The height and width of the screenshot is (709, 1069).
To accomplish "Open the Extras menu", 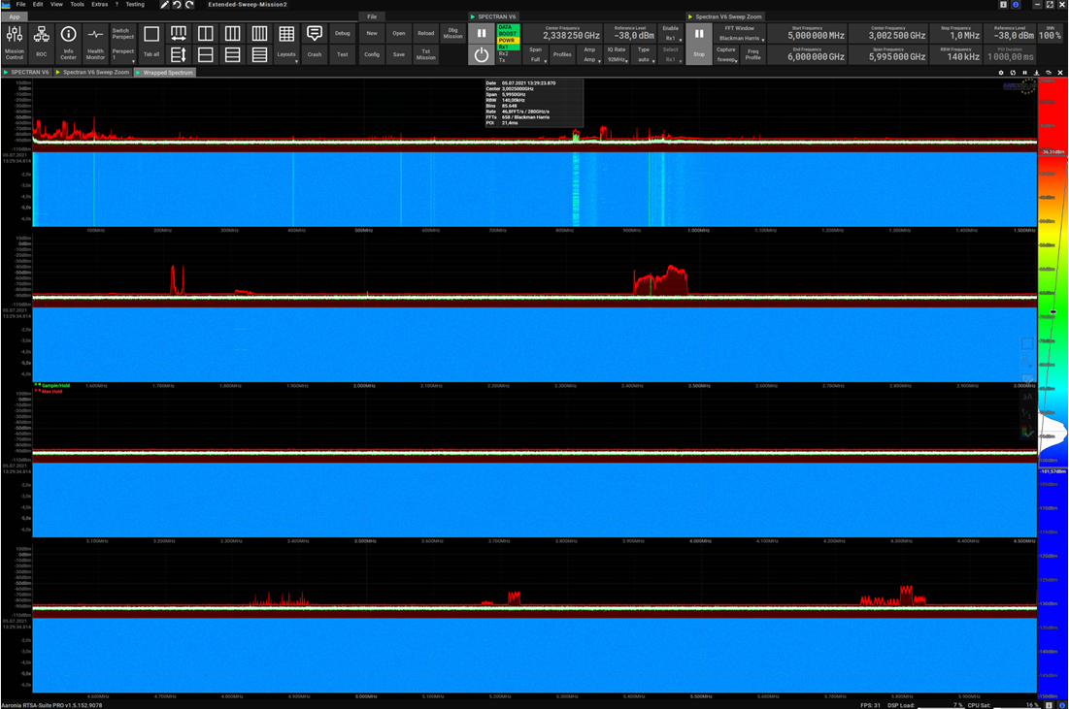I will [x=100, y=4].
